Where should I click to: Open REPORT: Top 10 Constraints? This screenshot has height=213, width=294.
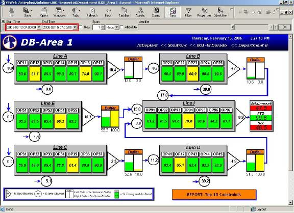point(214,195)
